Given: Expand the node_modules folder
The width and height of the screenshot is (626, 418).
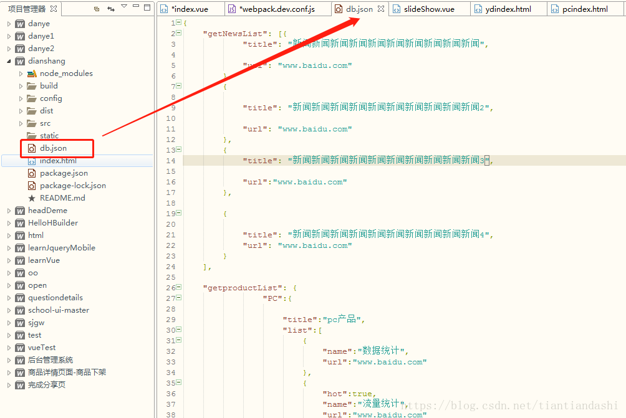Looking at the screenshot, I should (21, 74).
